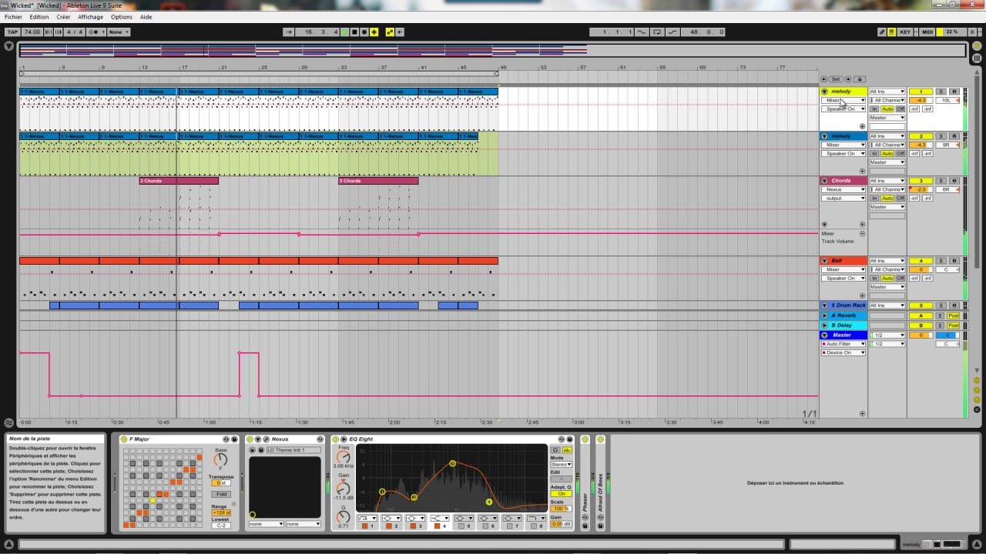The height and width of the screenshot is (554, 986).
Task: Click the Set locator button
Action: point(836,79)
